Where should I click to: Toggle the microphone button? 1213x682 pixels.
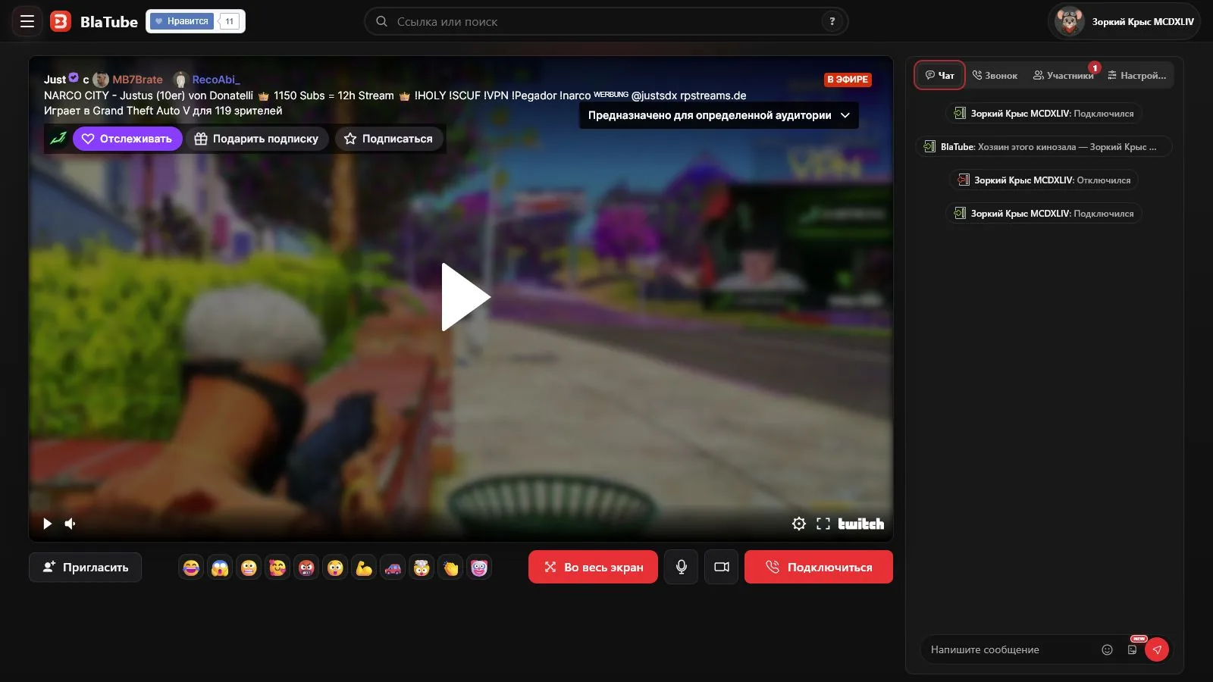click(681, 567)
